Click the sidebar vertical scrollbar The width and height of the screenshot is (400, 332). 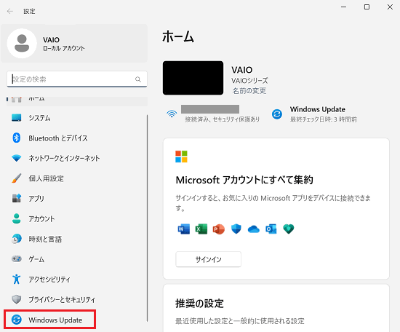(147, 218)
